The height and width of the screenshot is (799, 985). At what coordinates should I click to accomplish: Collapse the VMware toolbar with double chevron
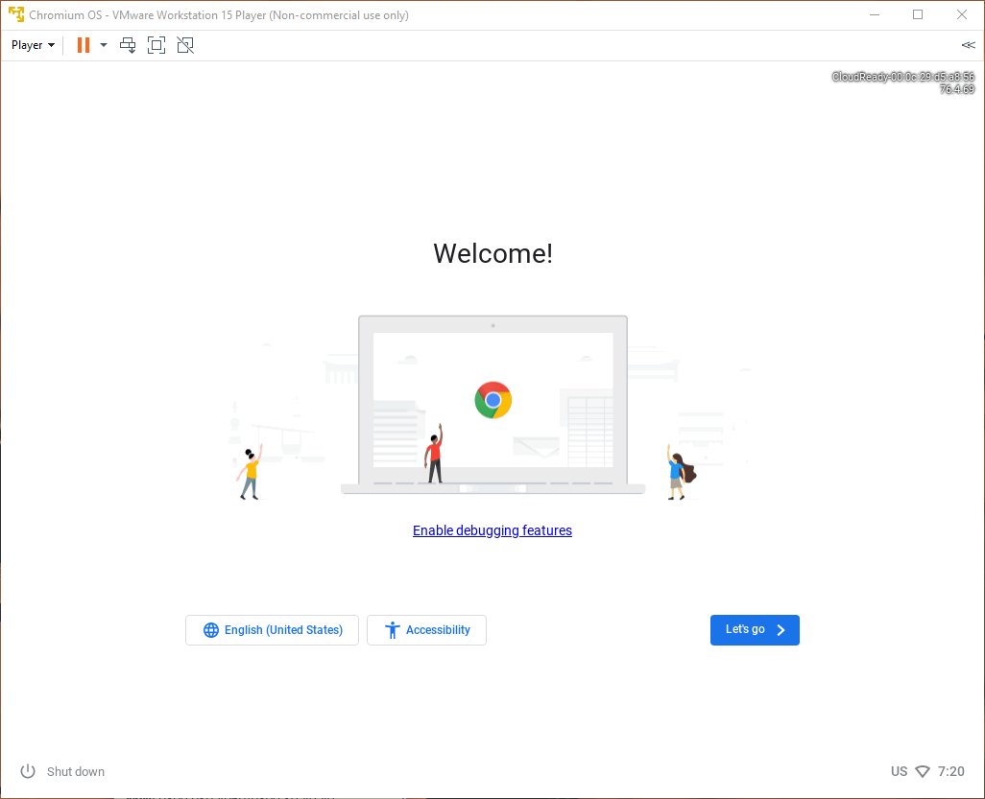pyautogui.click(x=968, y=45)
